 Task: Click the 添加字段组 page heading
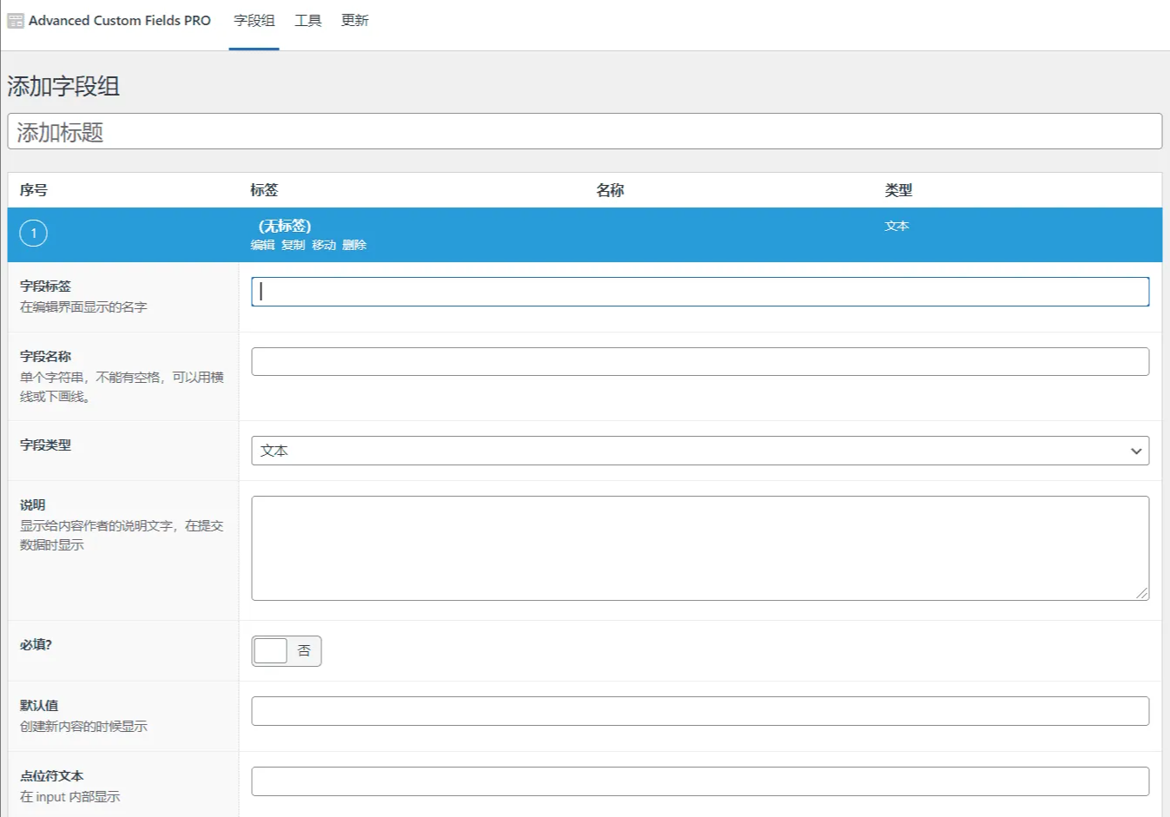[x=63, y=86]
